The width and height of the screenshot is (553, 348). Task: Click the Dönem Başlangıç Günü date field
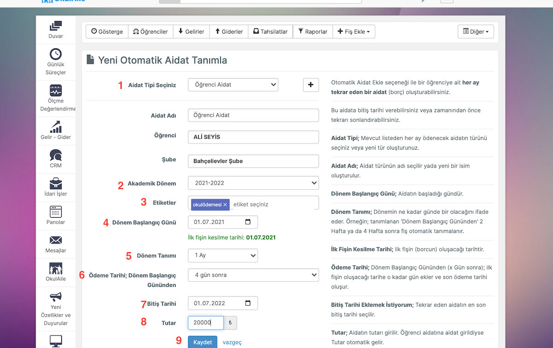pyautogui.click(x=223, y=222)
